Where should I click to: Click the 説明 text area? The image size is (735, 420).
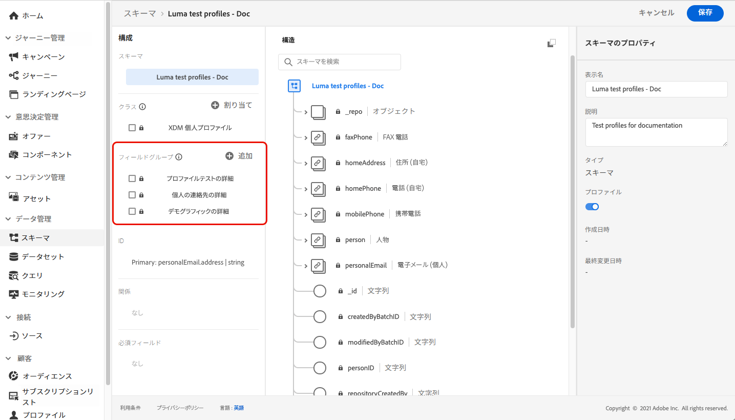pos(656,132)
